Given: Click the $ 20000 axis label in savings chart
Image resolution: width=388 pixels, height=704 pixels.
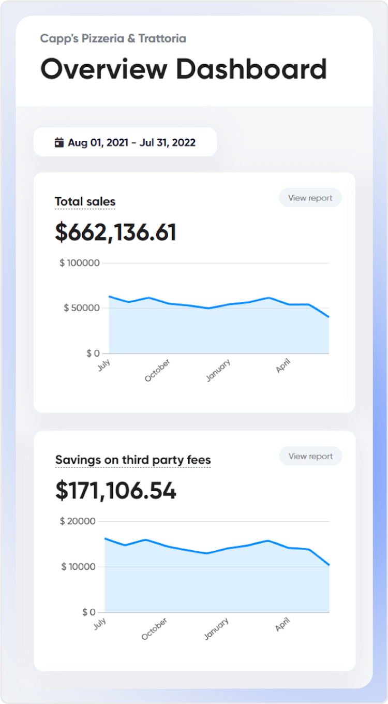Looking at the screenshot, I should click(x=78, y=521).
